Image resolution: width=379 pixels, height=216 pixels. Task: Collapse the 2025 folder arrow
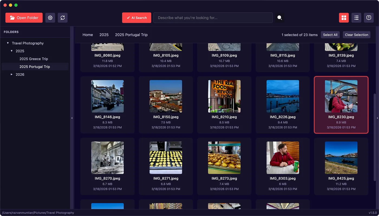(12, 51)
